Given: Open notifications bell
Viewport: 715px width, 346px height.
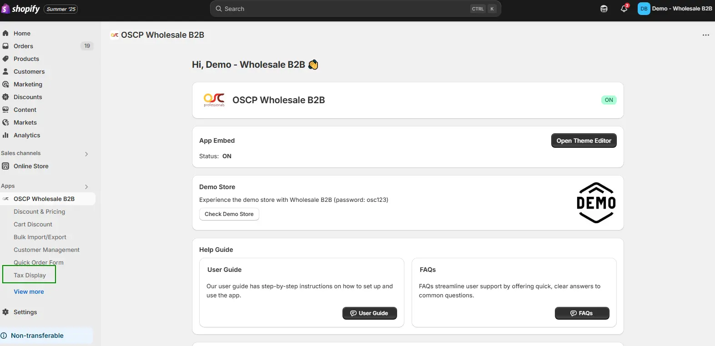Looking at the screenshot, I should [x=624, y=9].
